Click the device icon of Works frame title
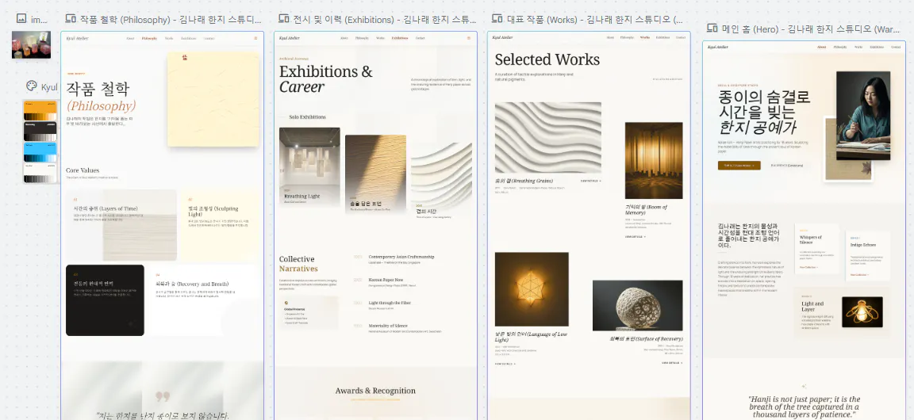The width and height of the screenshot is (914, 420). (497, 19)
